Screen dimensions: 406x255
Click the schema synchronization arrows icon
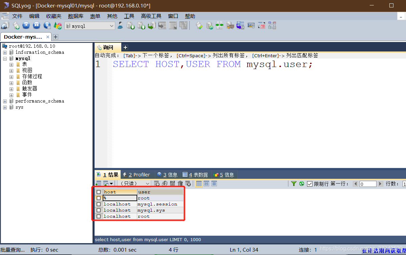pos(219,26)
